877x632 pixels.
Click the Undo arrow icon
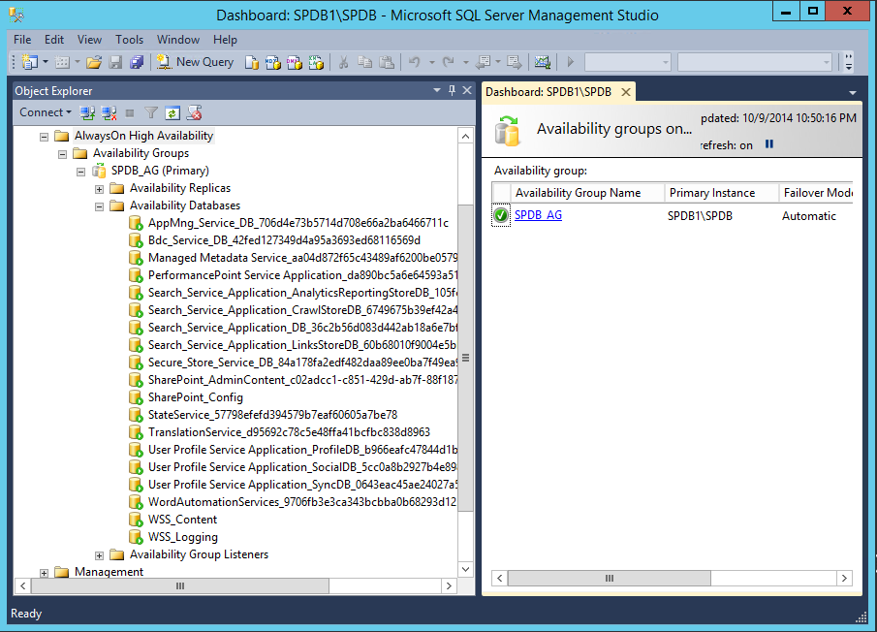click(415, 62)
